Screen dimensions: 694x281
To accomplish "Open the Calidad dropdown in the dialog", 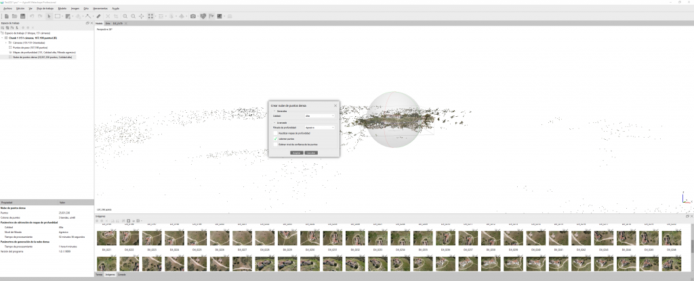I will pos(320,116).
